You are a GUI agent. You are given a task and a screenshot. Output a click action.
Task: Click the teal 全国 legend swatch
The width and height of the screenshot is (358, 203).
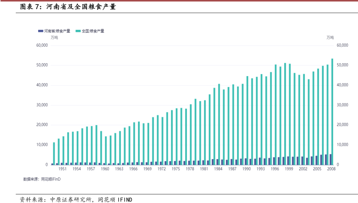tap(78, 31)
